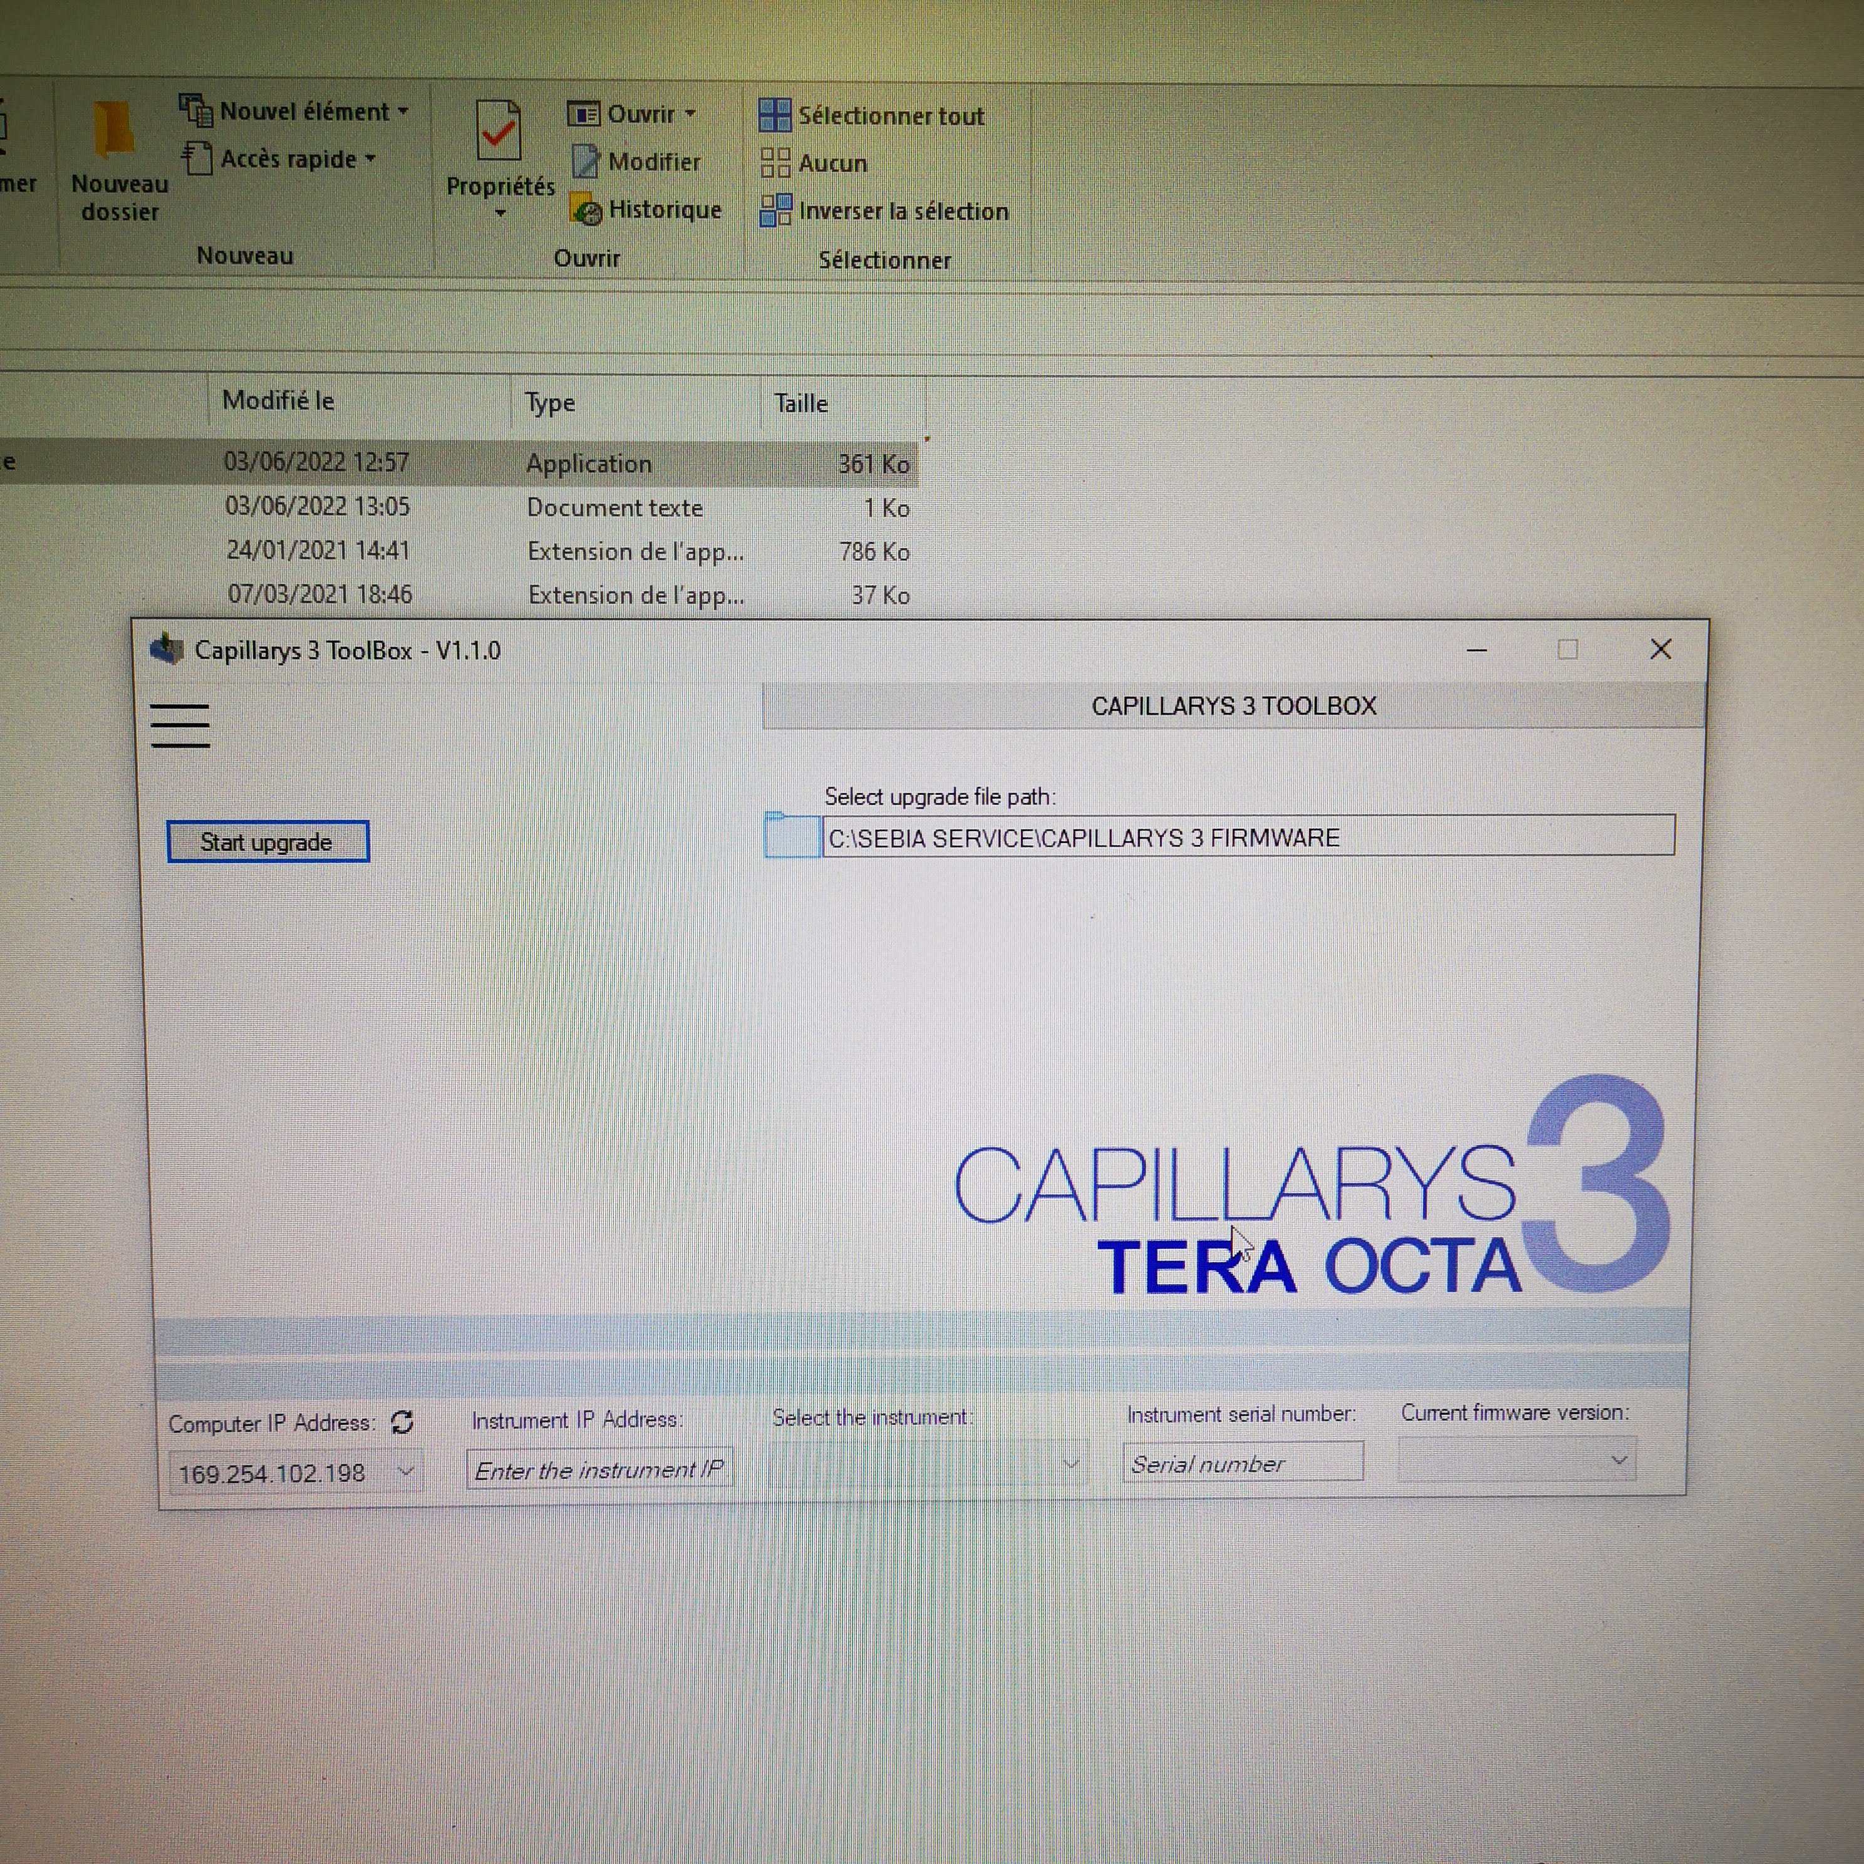Click the Start upgrade button
1864x1864 pixels.
pos(267,841)
